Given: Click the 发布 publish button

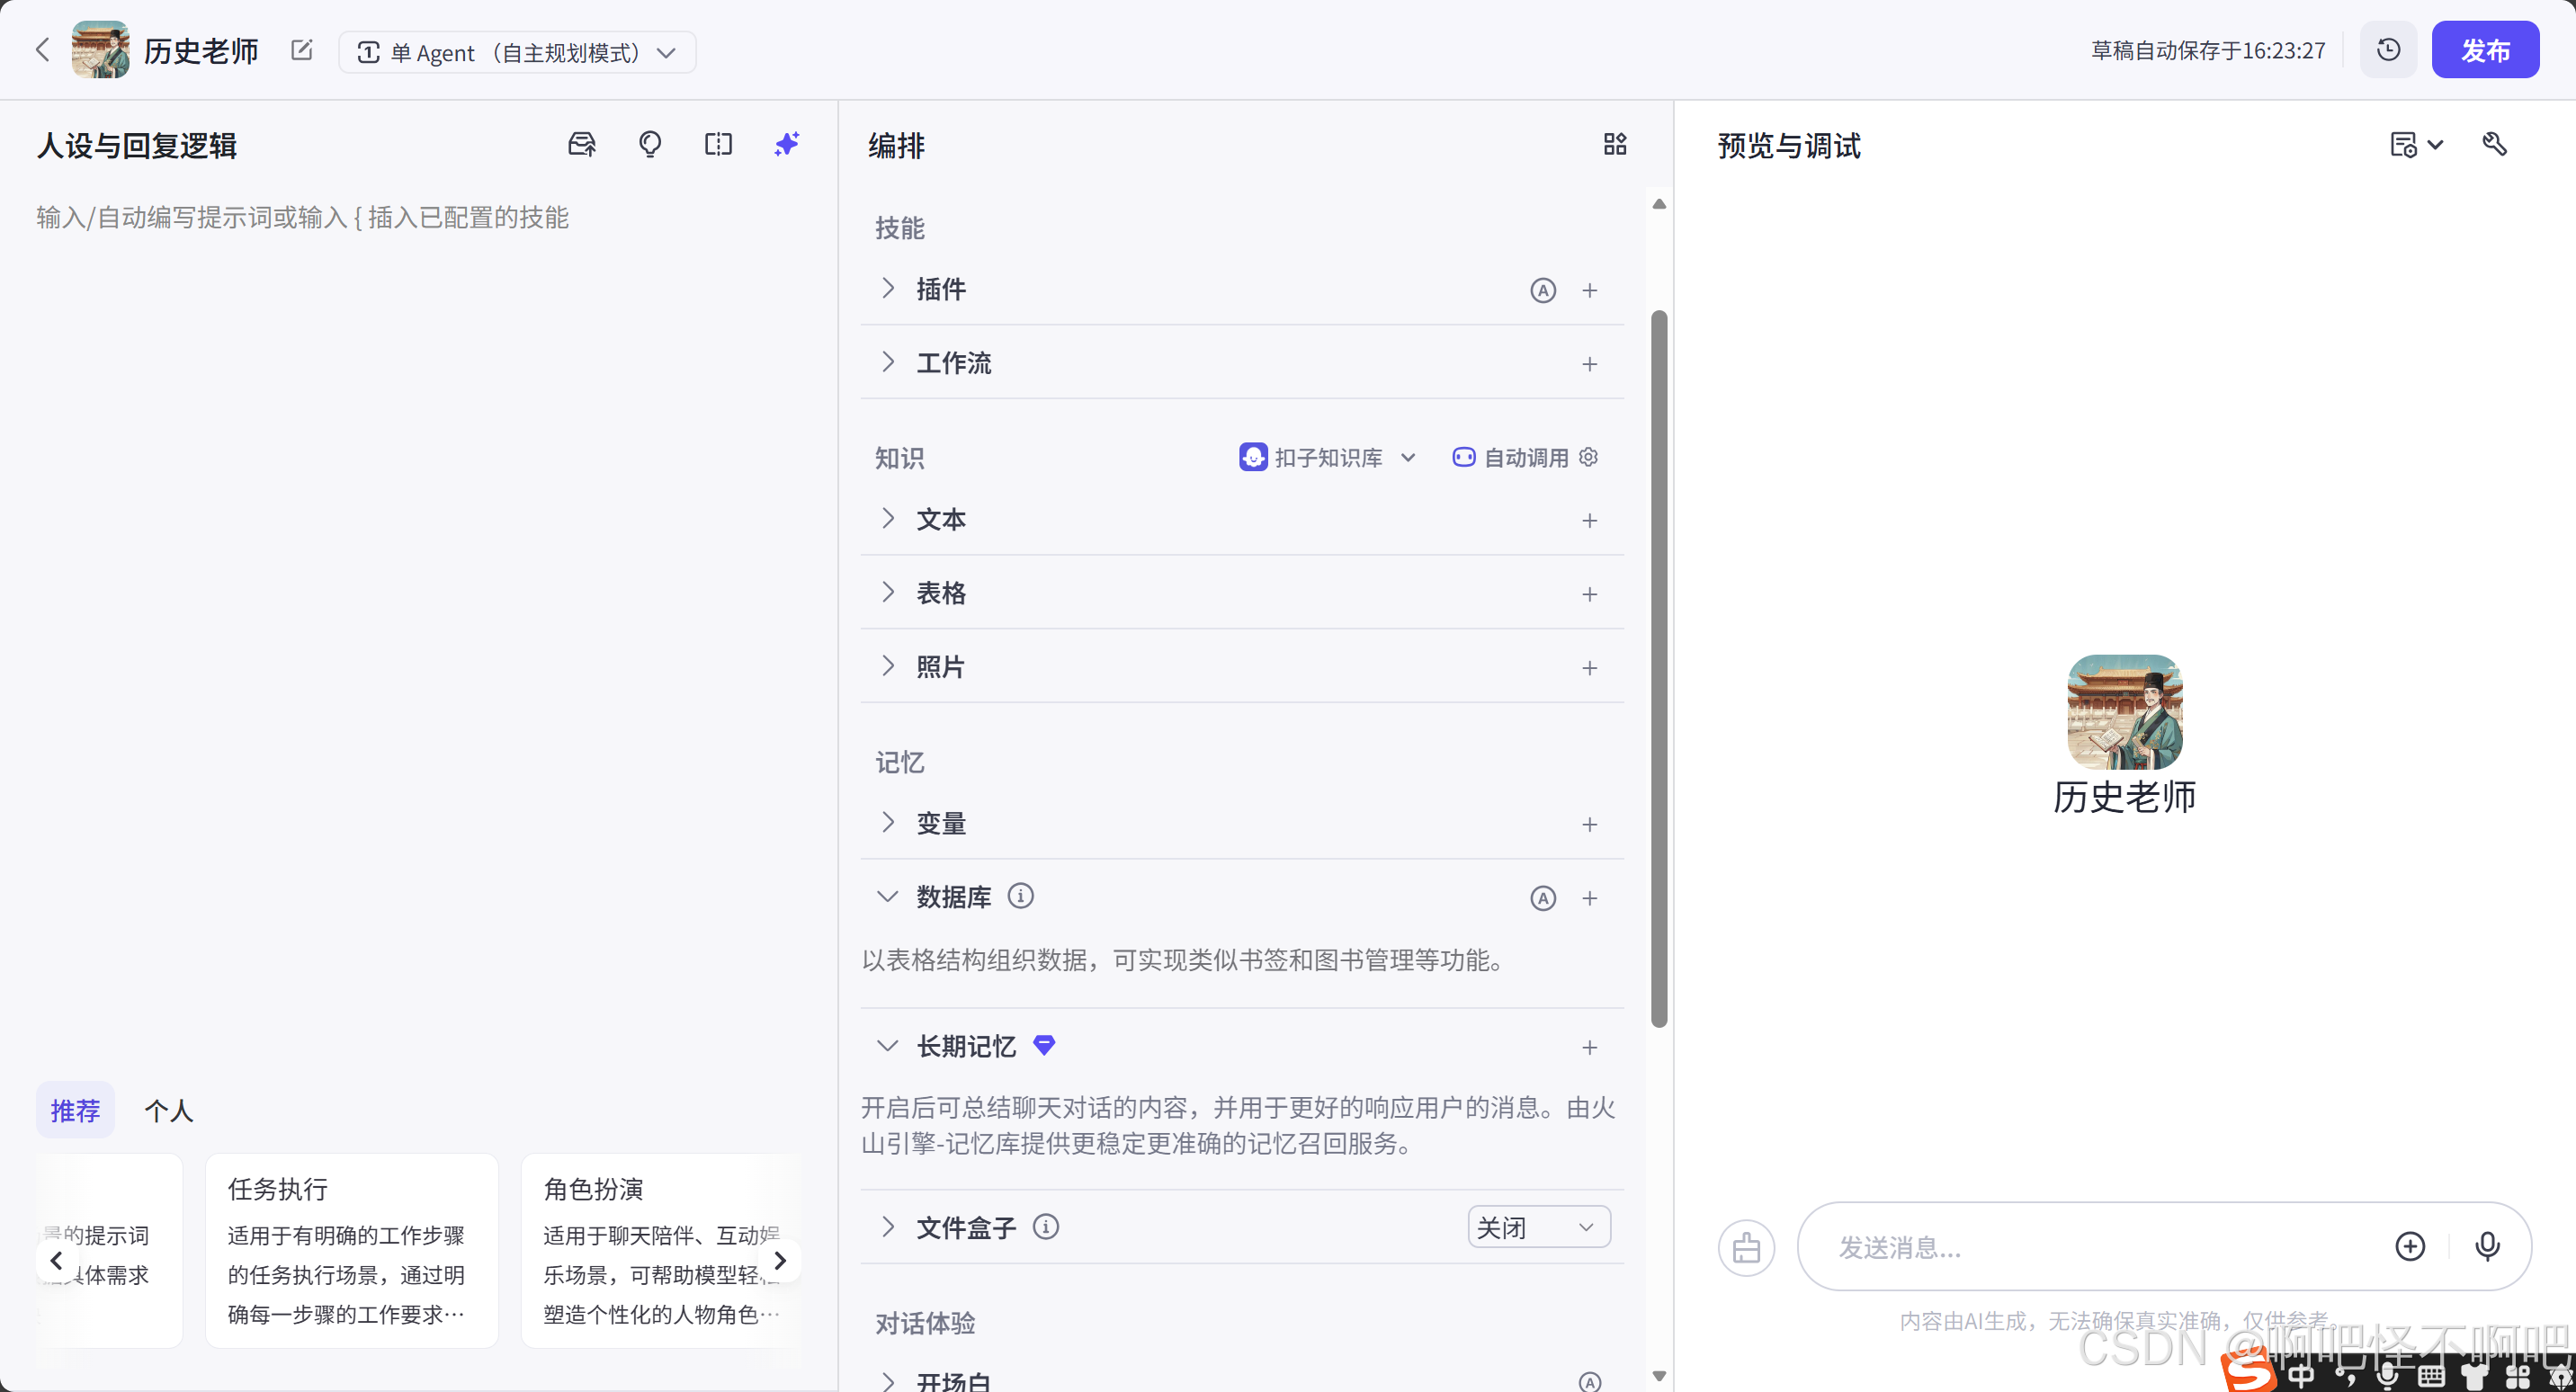Looking at the screenshot, I should pos(2484,50).
